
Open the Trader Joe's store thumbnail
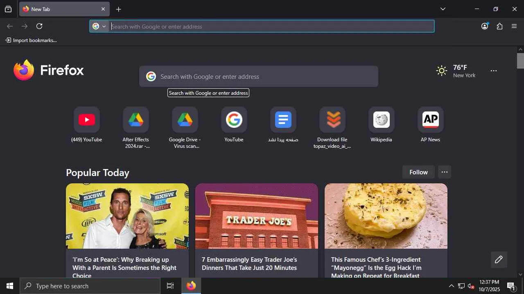[x=257, y=216]
